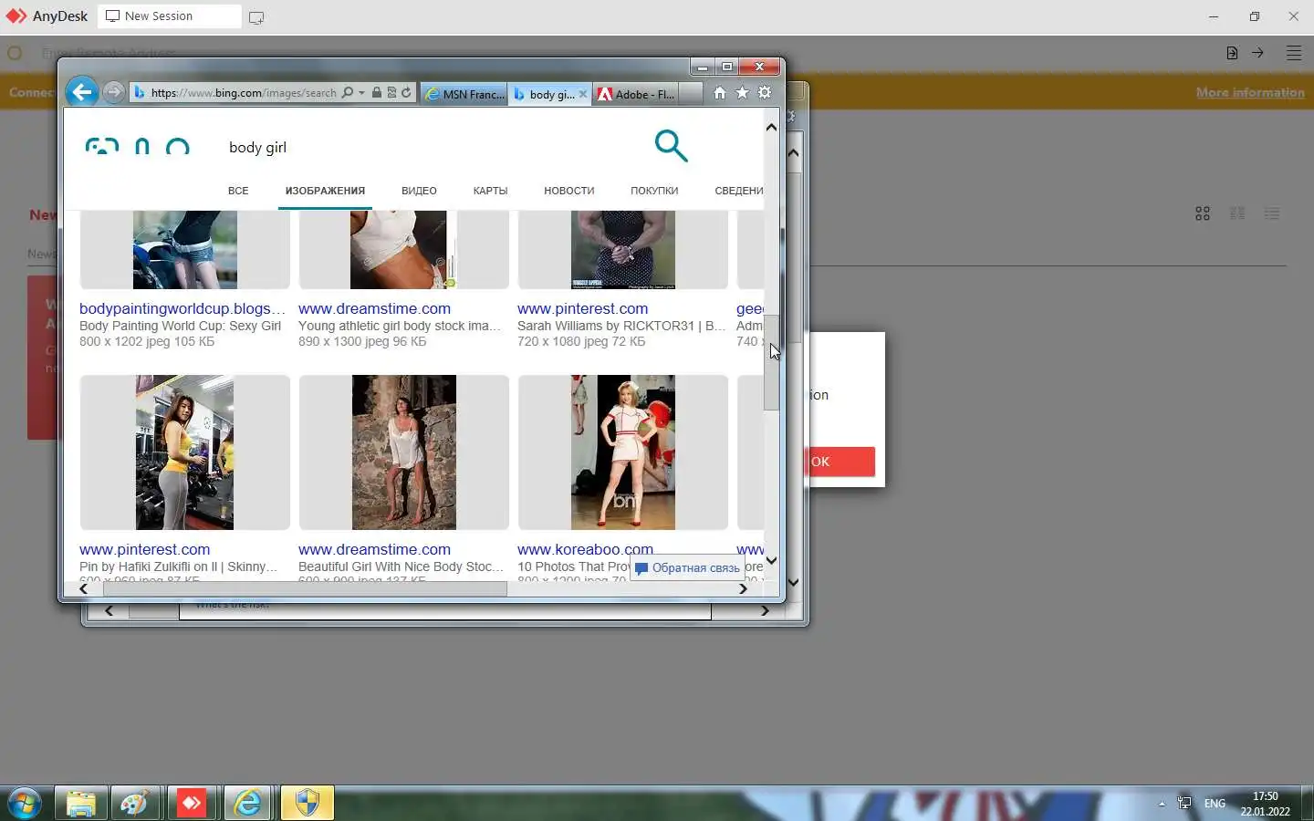Screen dimensions: 1314x821
Task: Click the browser page vertical scrollbar thumb
Action: click(772, 362)
